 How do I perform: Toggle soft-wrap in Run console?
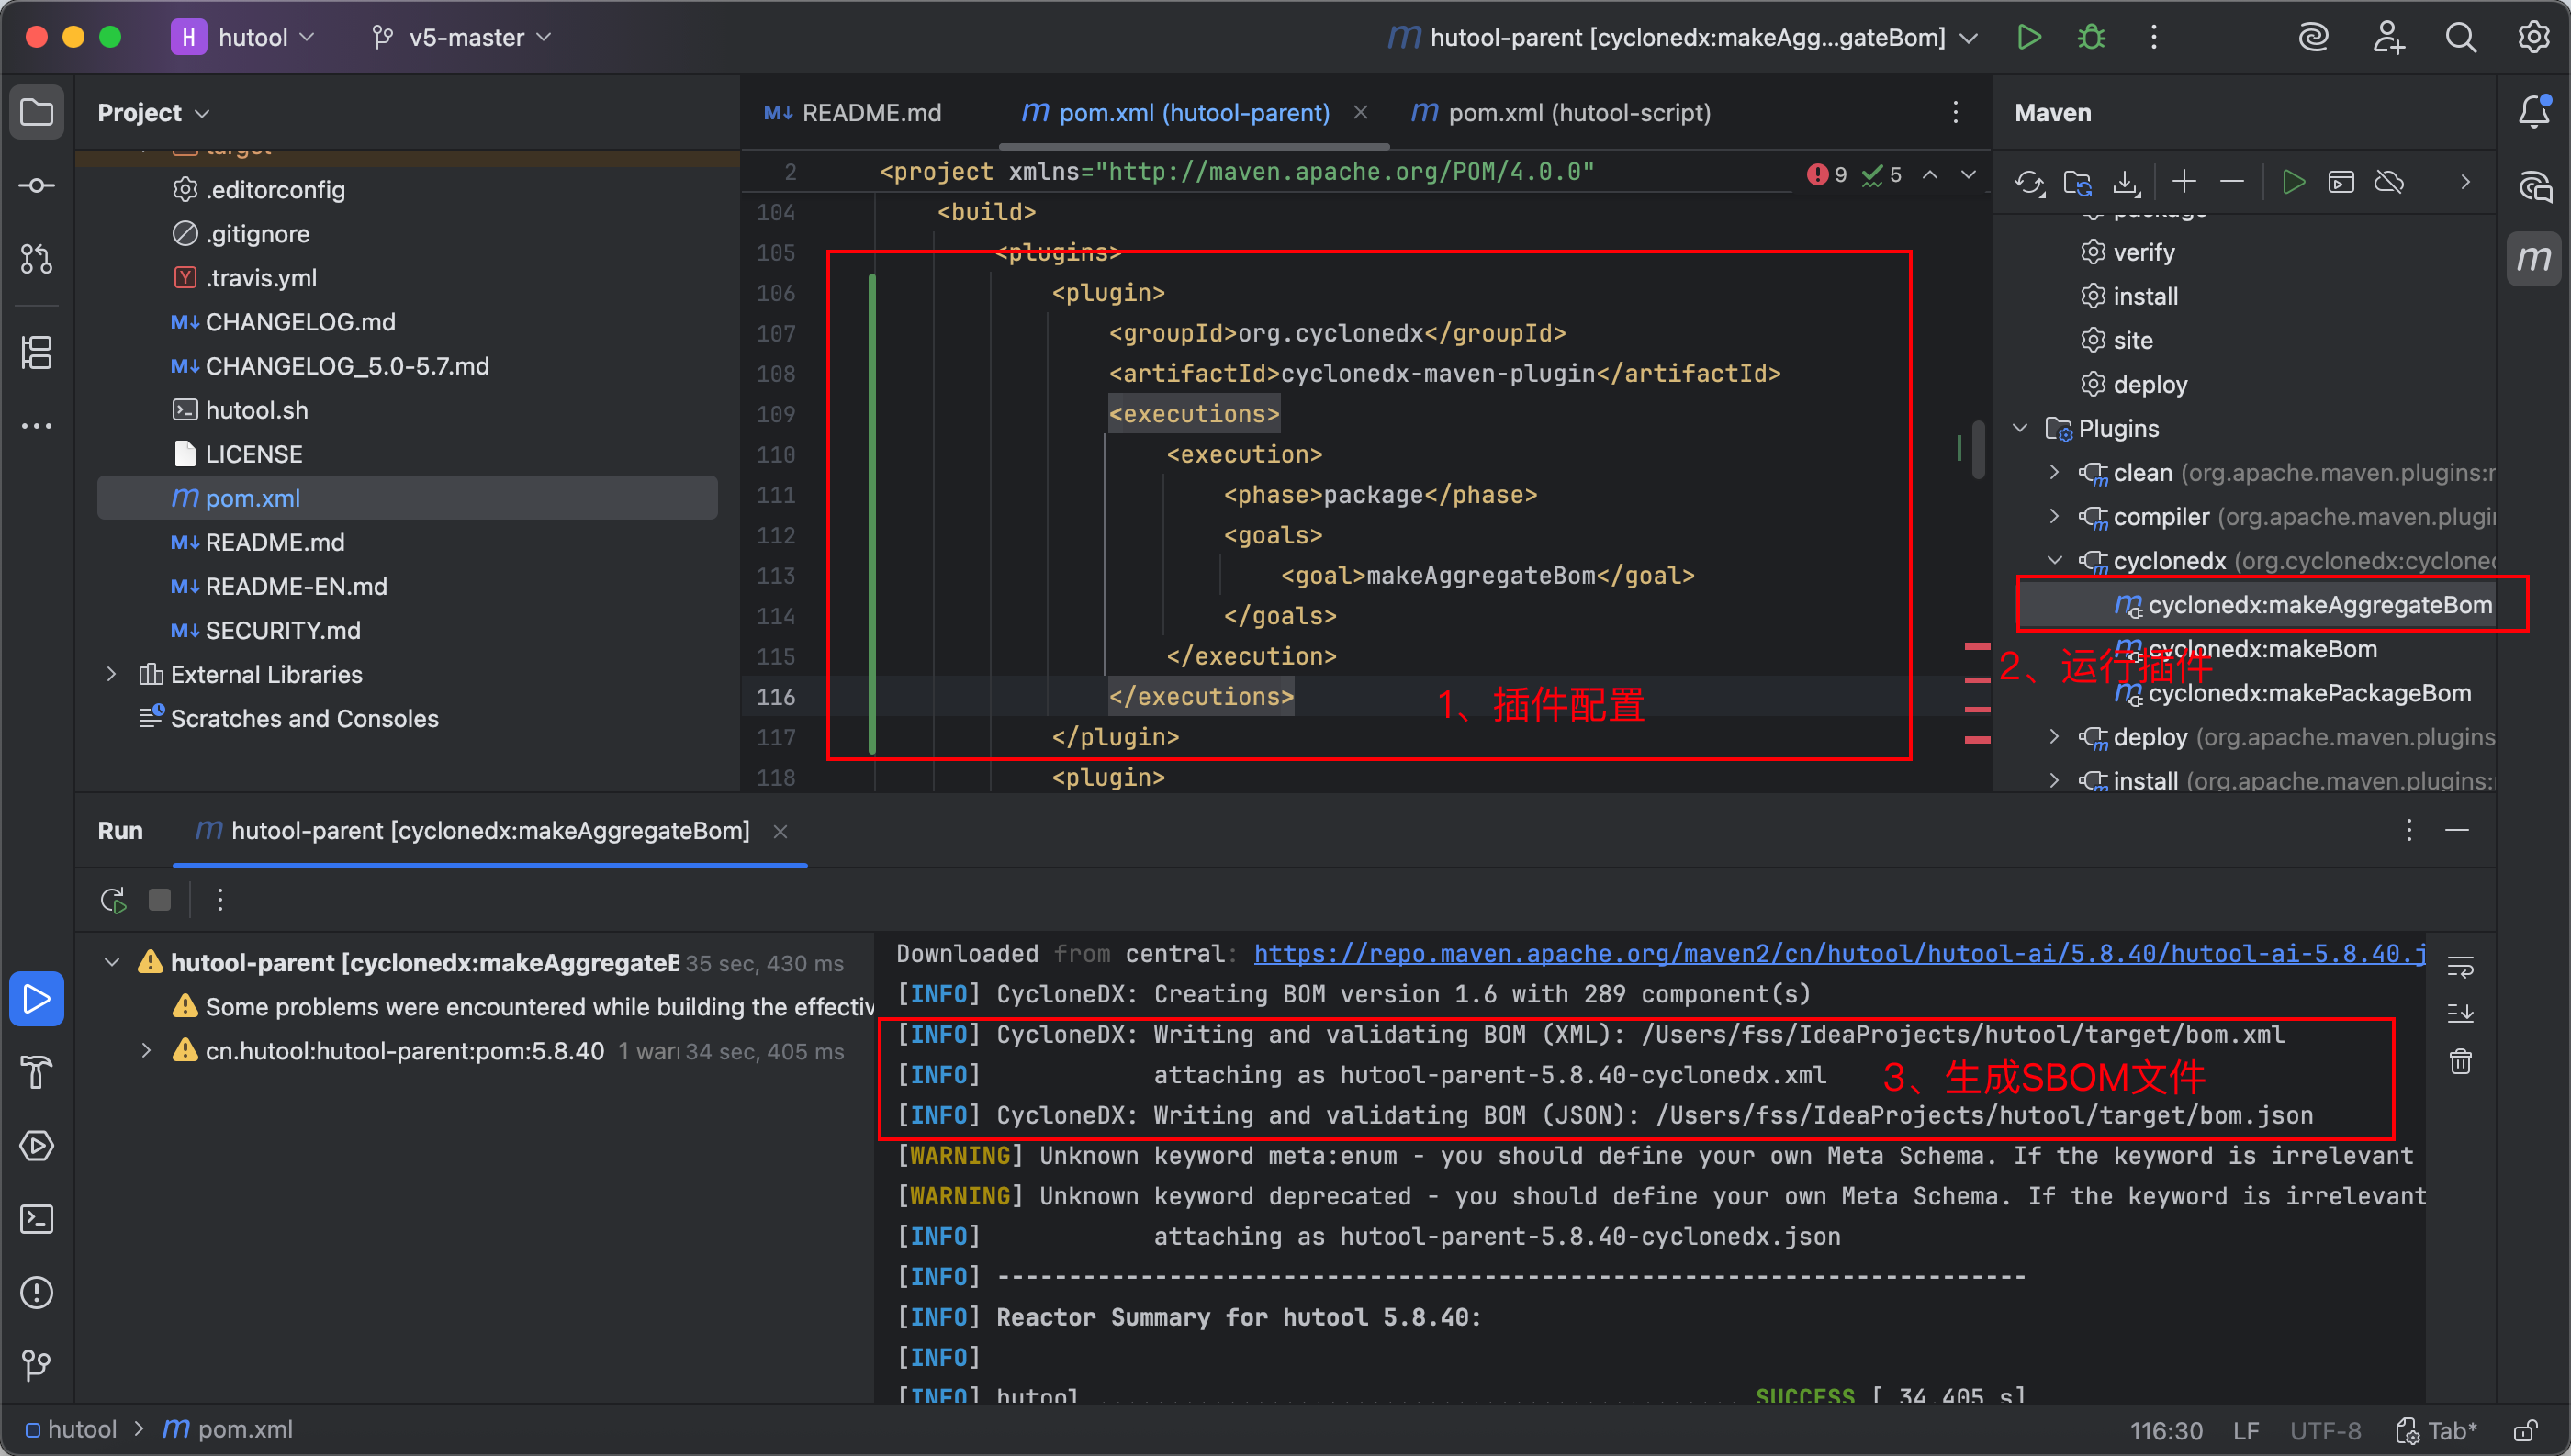click(2460, 967)
